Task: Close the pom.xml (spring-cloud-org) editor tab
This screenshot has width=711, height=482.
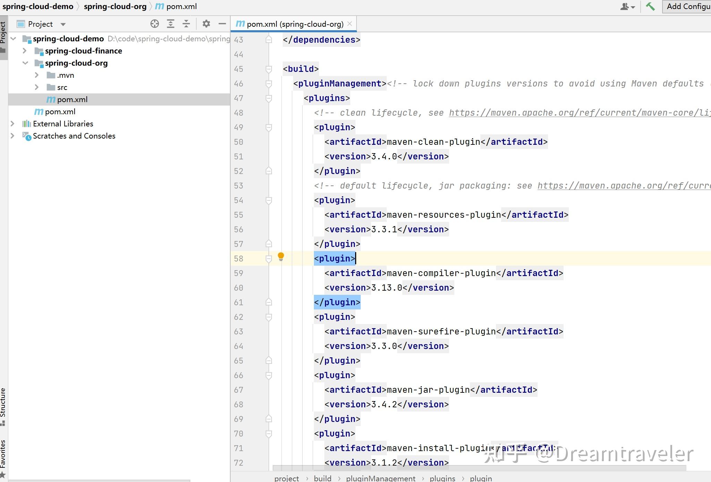Action: [350, 24]
